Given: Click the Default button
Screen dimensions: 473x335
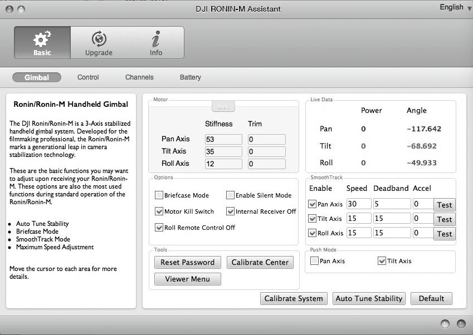Looking at the screenshot, I should (431, 298).
